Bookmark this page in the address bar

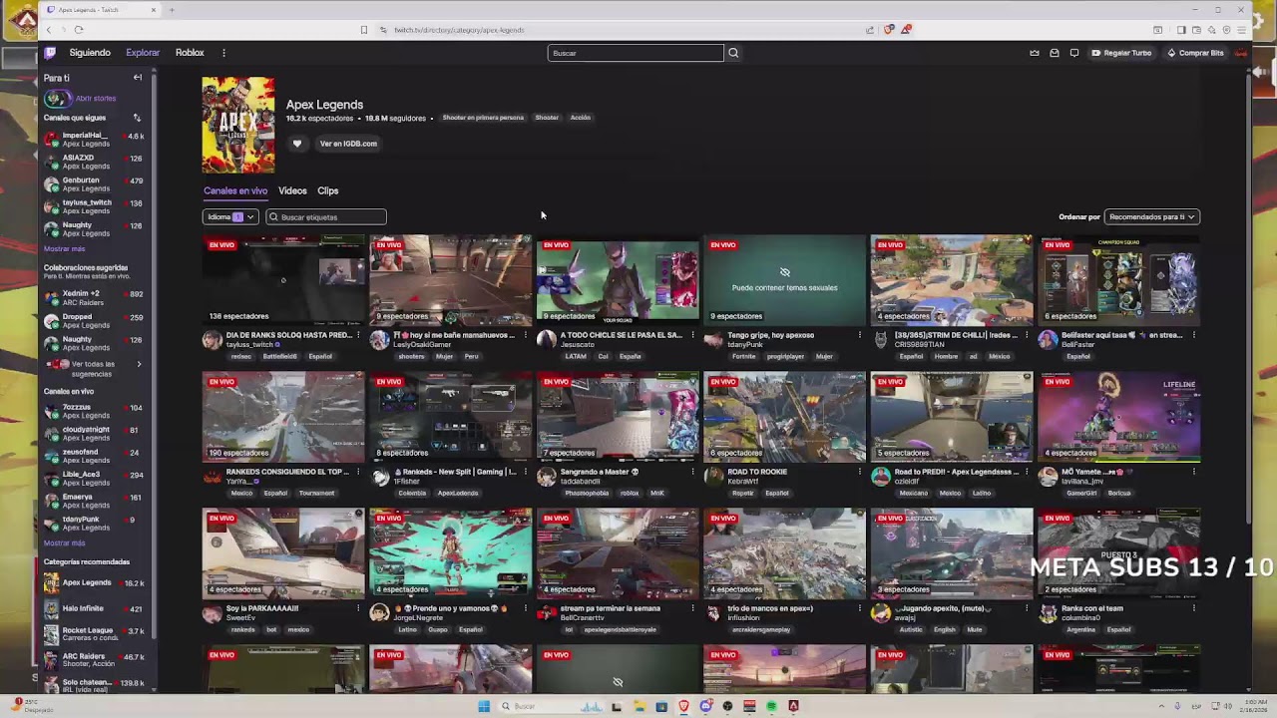click(x=364, y=30)
